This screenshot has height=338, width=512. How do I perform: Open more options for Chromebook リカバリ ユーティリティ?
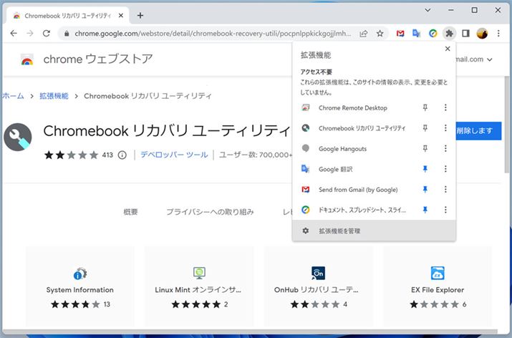pos(445,128)
